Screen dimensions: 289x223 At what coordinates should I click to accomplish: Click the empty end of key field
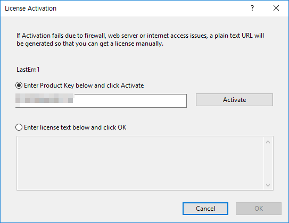tap(130, 101)
